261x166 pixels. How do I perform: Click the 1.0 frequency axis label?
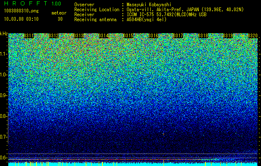click(x=4, y=75)
